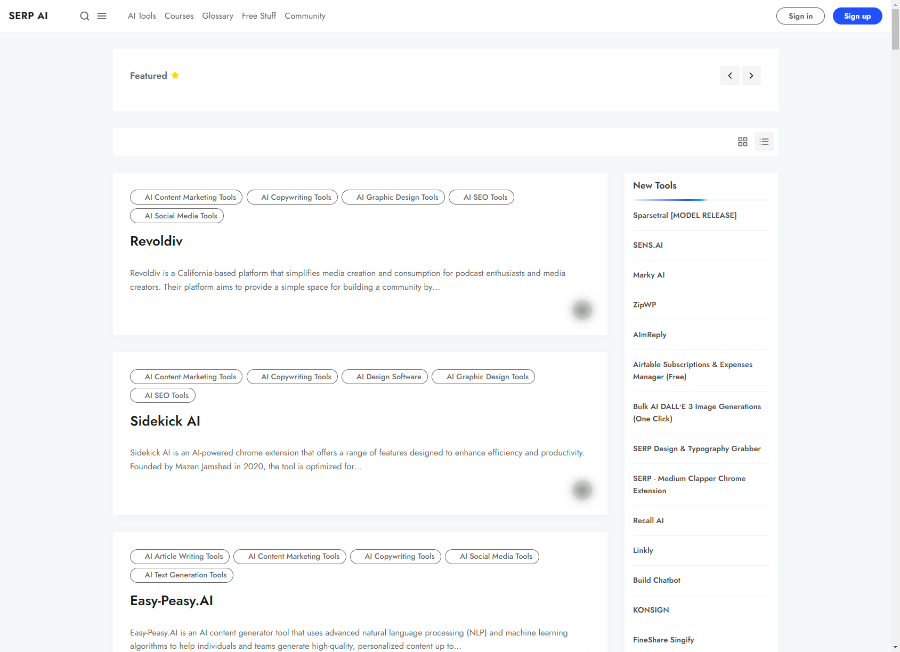Viewport: 900px width, 652px height.
Task: Switch to list view layout
Action: [x=764, y=142]
